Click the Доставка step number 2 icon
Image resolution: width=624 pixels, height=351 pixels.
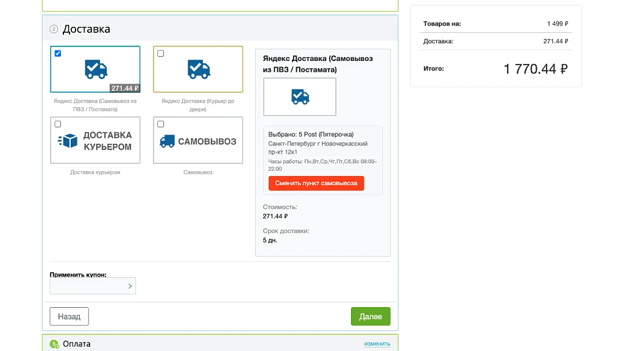pyautogui.click(x=54, y=29)
